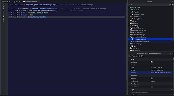174x96 pixels.
Task: Click the DebugDraw icon
Action: point(132,19)
